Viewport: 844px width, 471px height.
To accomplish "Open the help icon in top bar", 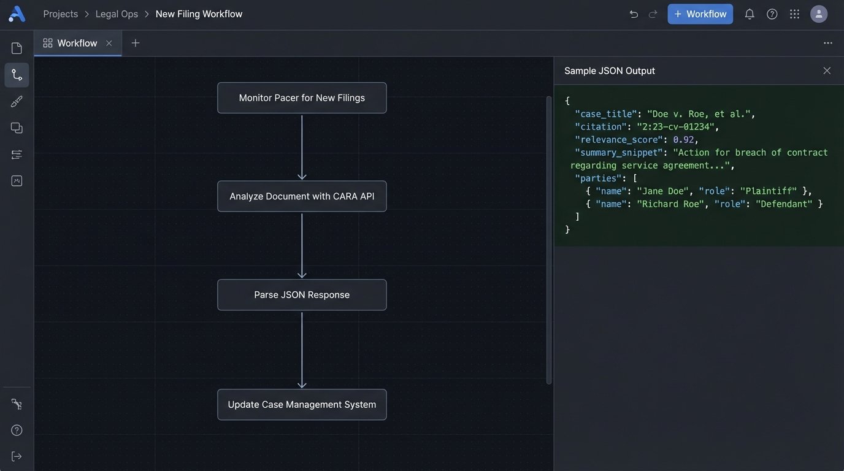I will click(772, 14).
